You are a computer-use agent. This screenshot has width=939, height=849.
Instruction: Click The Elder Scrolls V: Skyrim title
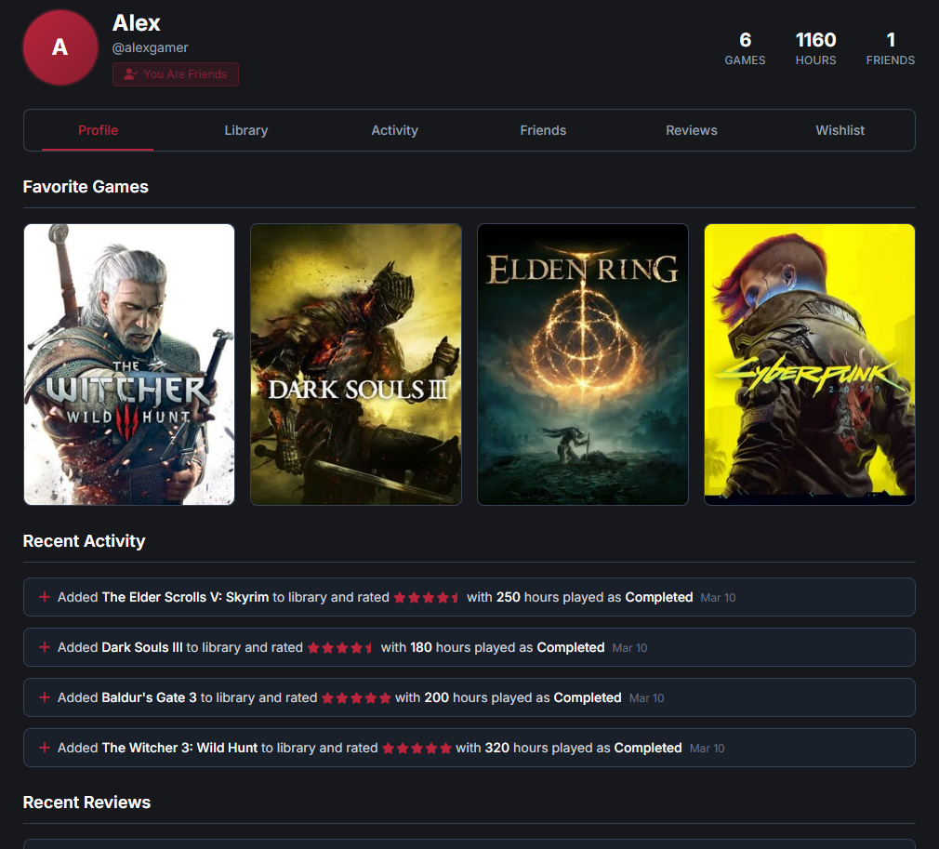[x=185, y=597]
